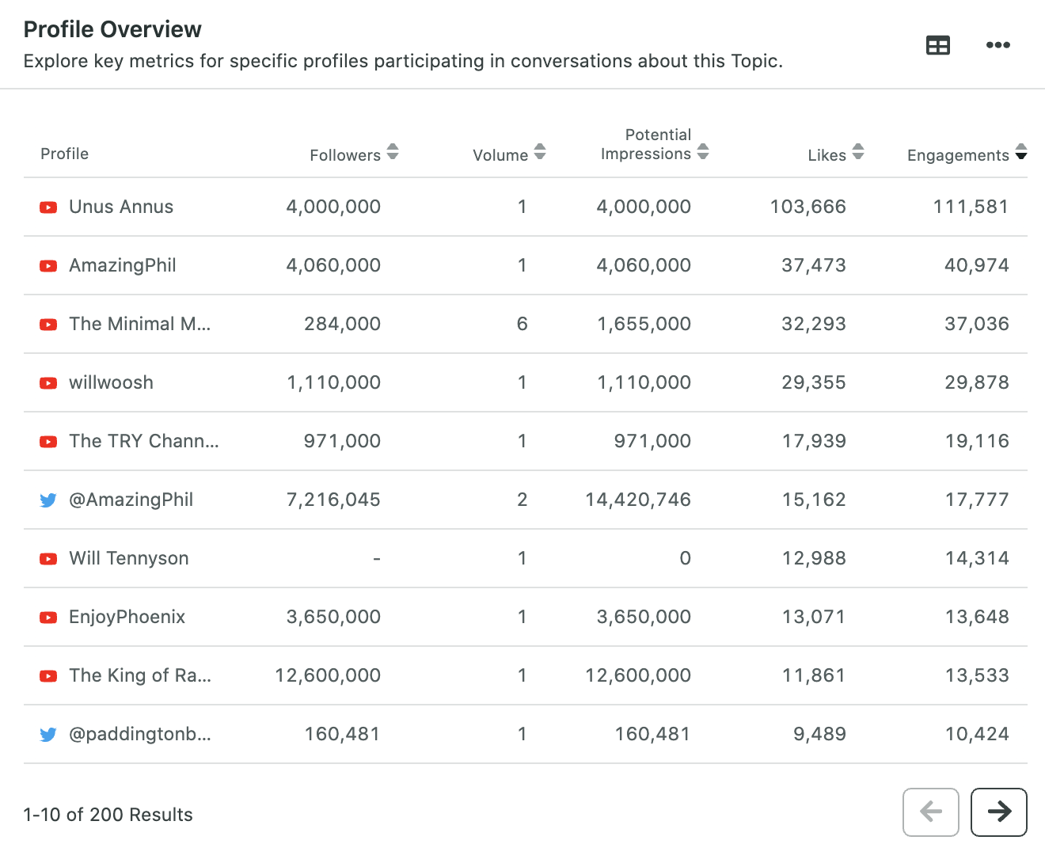Click YouTube icon beside Unus Annus
Screen dimensions: 1045x863
(x=48, y=207)
